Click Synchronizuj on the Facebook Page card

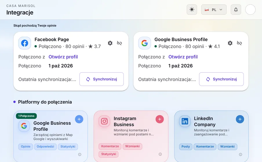point(102,79)
